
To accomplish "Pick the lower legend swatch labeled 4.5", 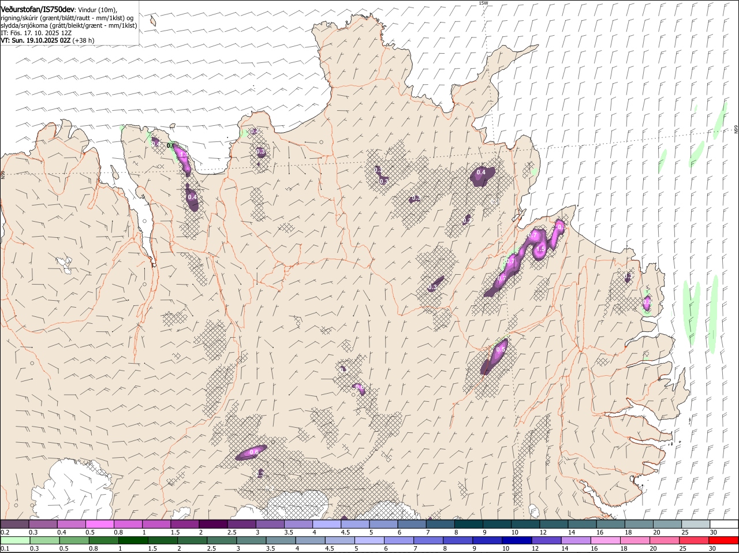I will pos(339,540).
